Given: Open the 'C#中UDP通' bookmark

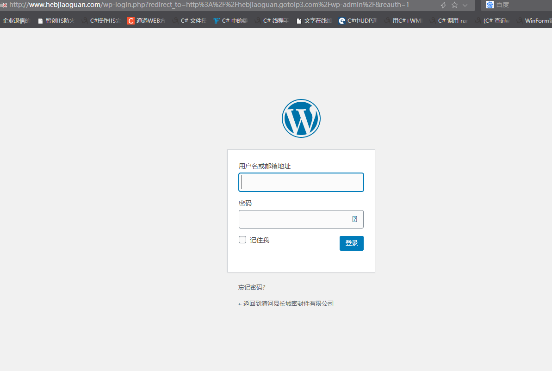Looking at the screenshot, I should (358, 21).
